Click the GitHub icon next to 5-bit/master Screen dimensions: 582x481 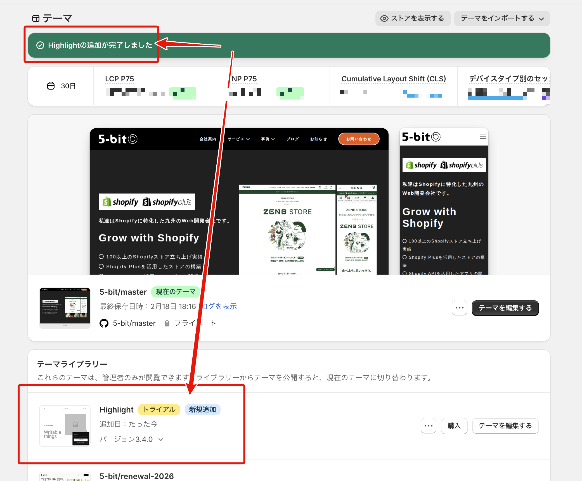point(104,323)
